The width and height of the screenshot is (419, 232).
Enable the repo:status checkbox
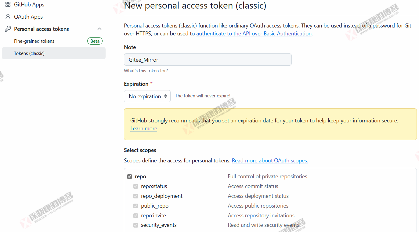coord(135,186)
